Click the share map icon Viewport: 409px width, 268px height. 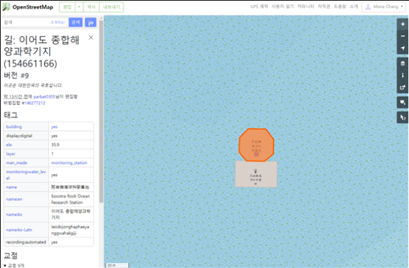pyautogui.click(x=402, y=87)
